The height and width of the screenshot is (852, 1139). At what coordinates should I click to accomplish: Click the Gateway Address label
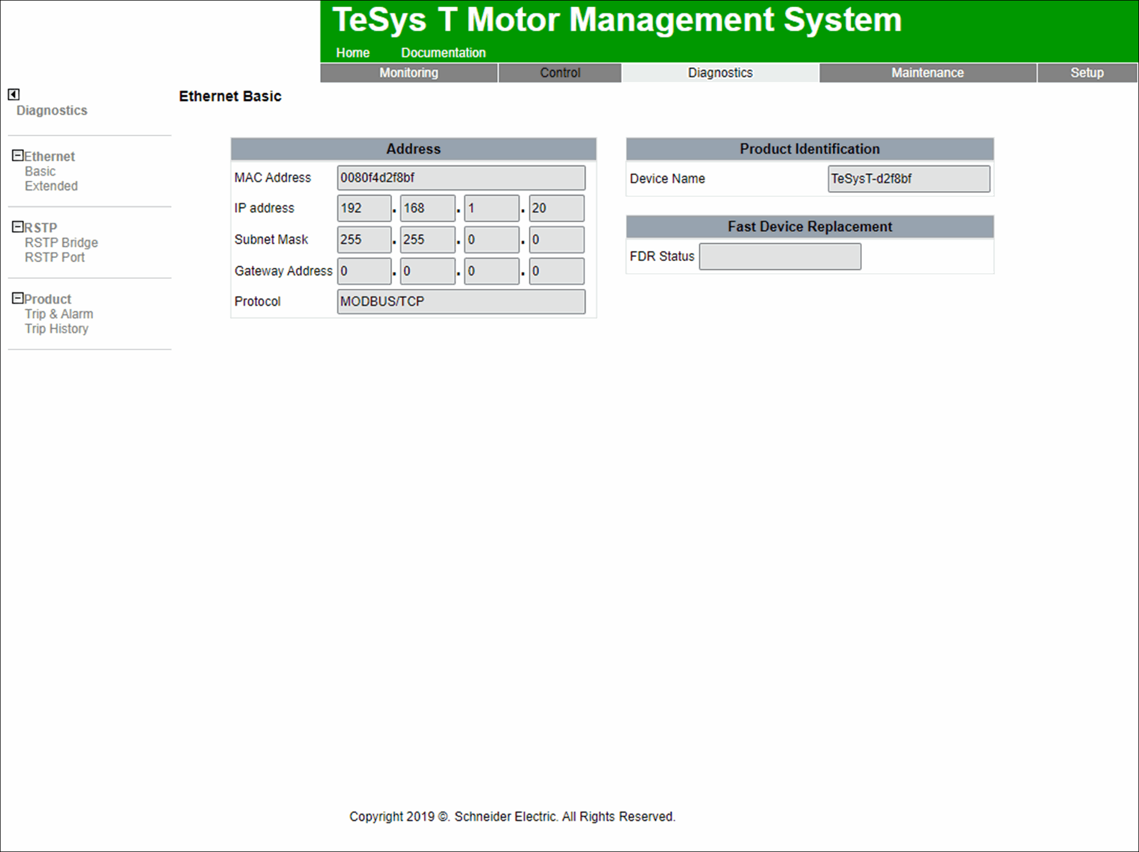[283, 271]
